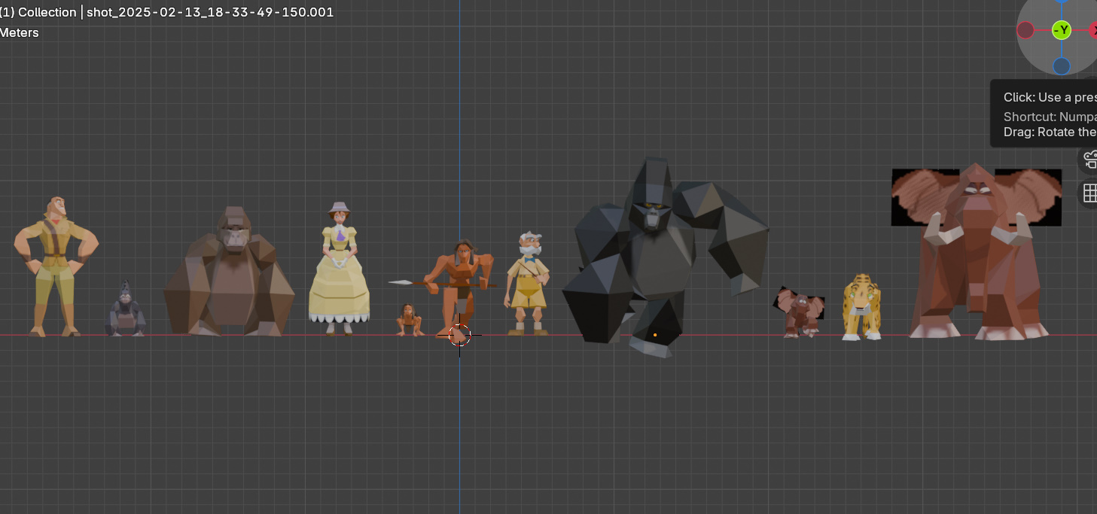The image size is (1097, 514).
Task: Select the yellow spotted leopard model
Action: 861,307
